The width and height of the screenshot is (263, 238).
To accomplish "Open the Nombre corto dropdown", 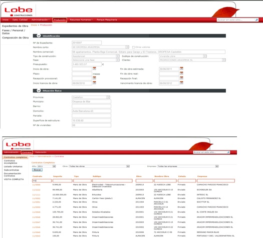I will coord(127,47).
